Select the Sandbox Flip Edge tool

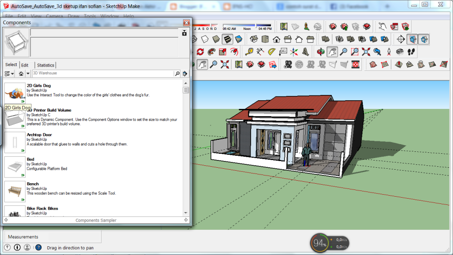point(444,65)
